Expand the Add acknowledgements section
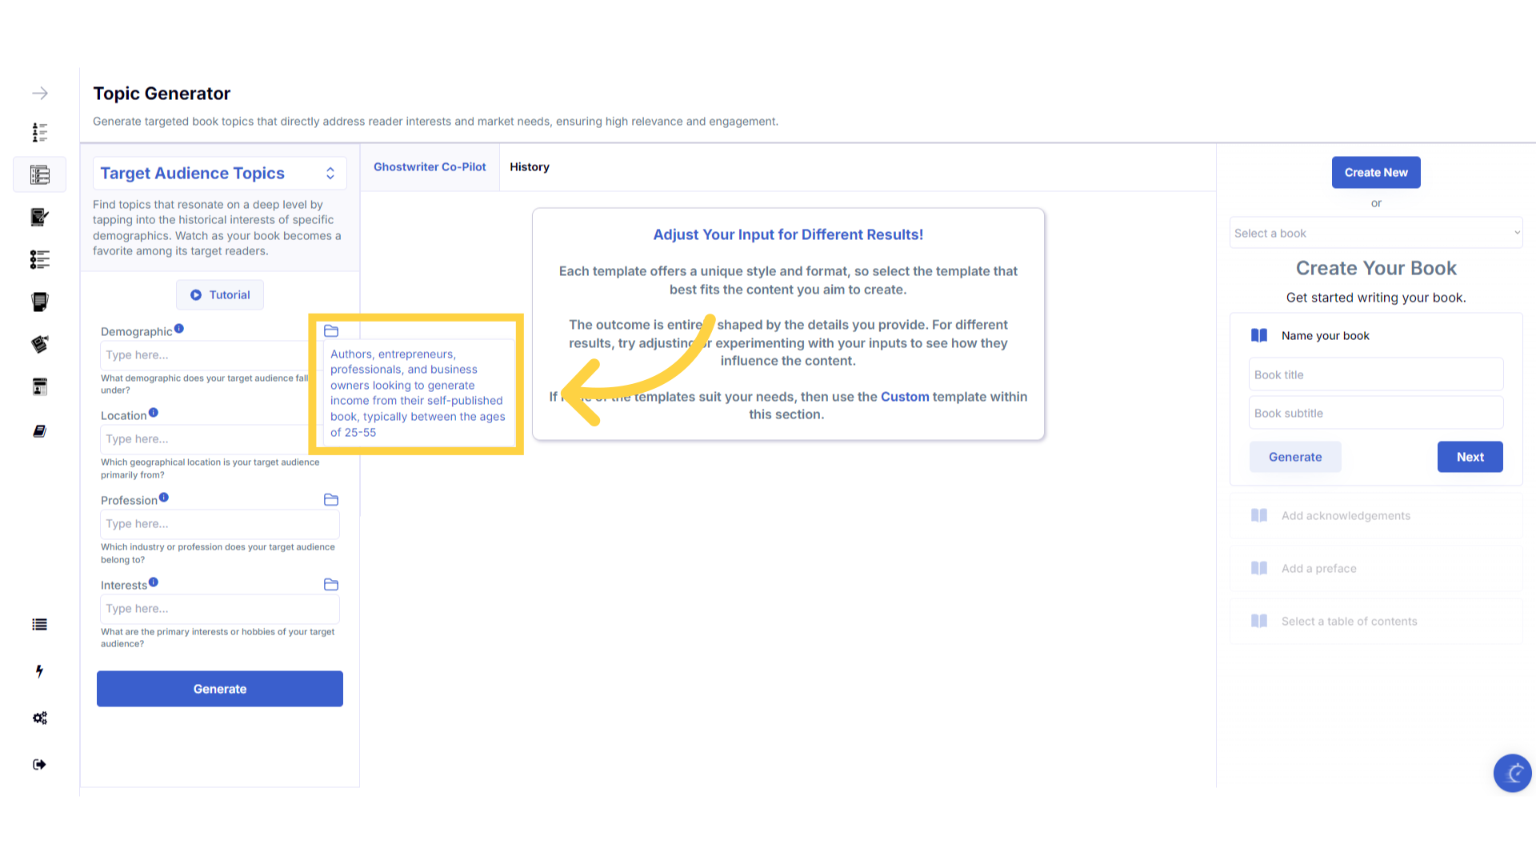Image resolution: width=1536 pixels, height=864 pixels. point(1376,516)
